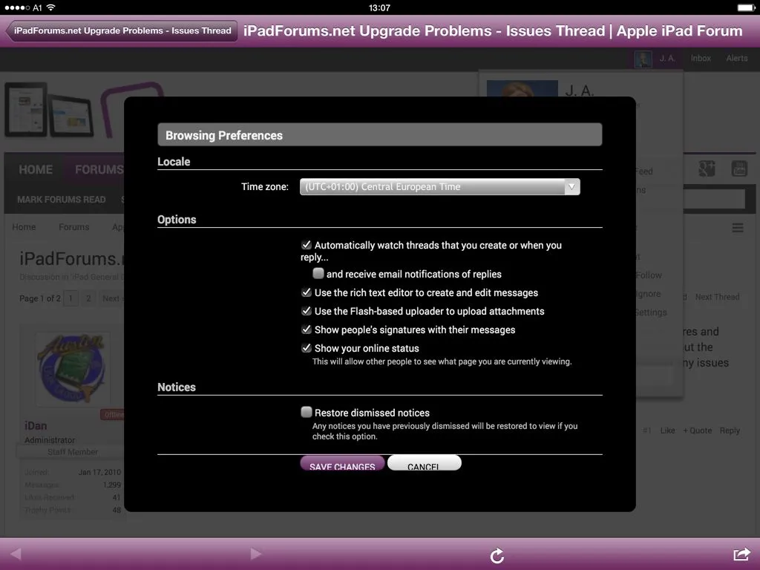Cancel the Browsing Preferences dialog
Viewport: 760px width, 570px height.
click(x=424, y=465)
